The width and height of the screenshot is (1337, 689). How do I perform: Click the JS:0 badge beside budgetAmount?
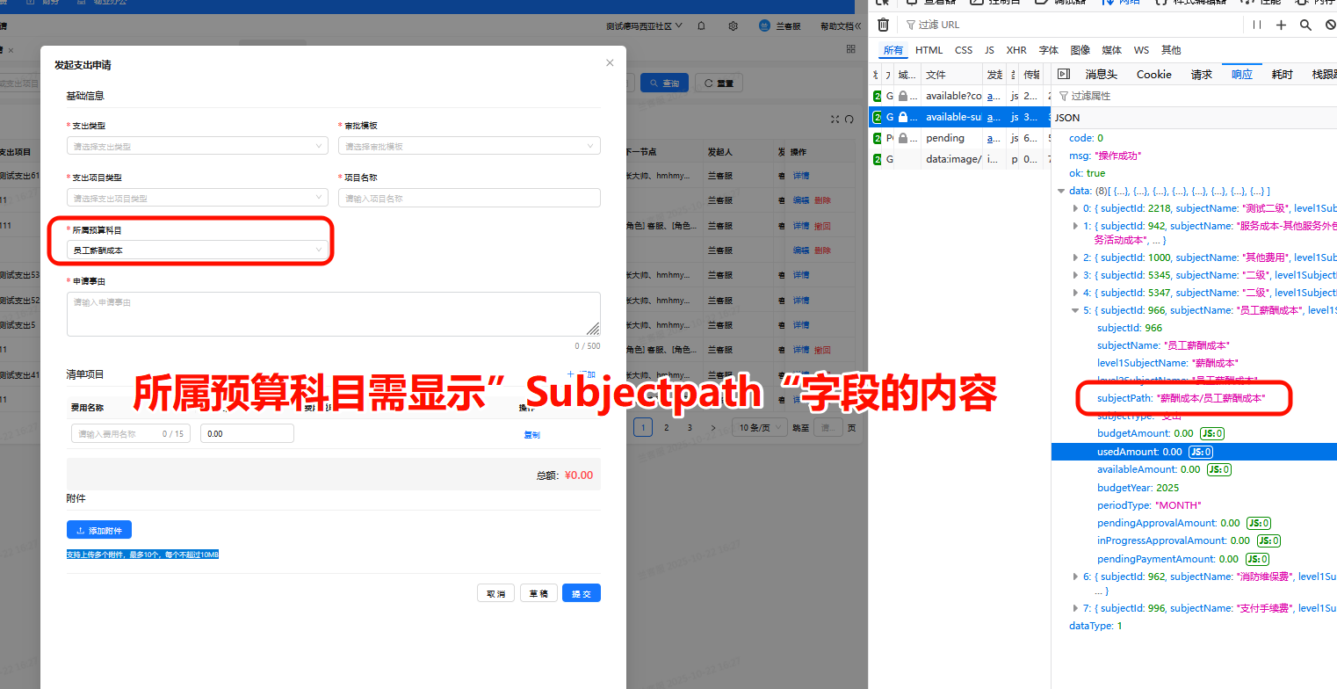click(1212, 433)
